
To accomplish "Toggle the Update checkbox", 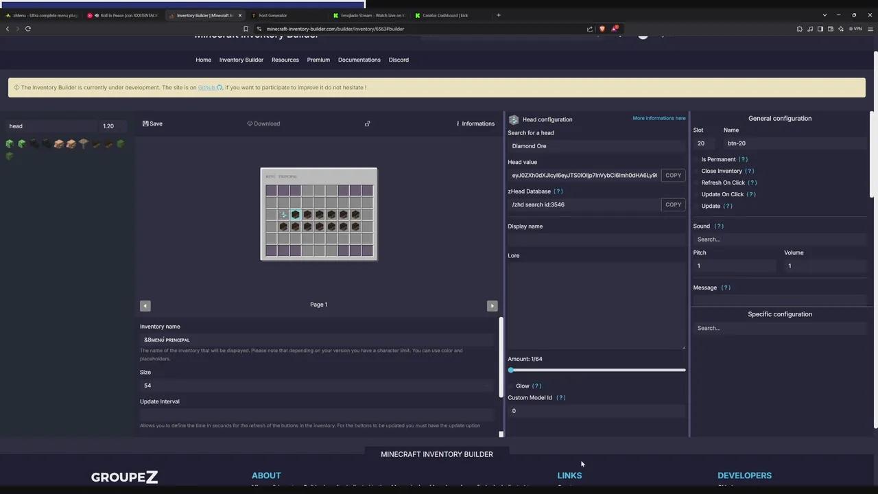I will click(x=696, y=206).
